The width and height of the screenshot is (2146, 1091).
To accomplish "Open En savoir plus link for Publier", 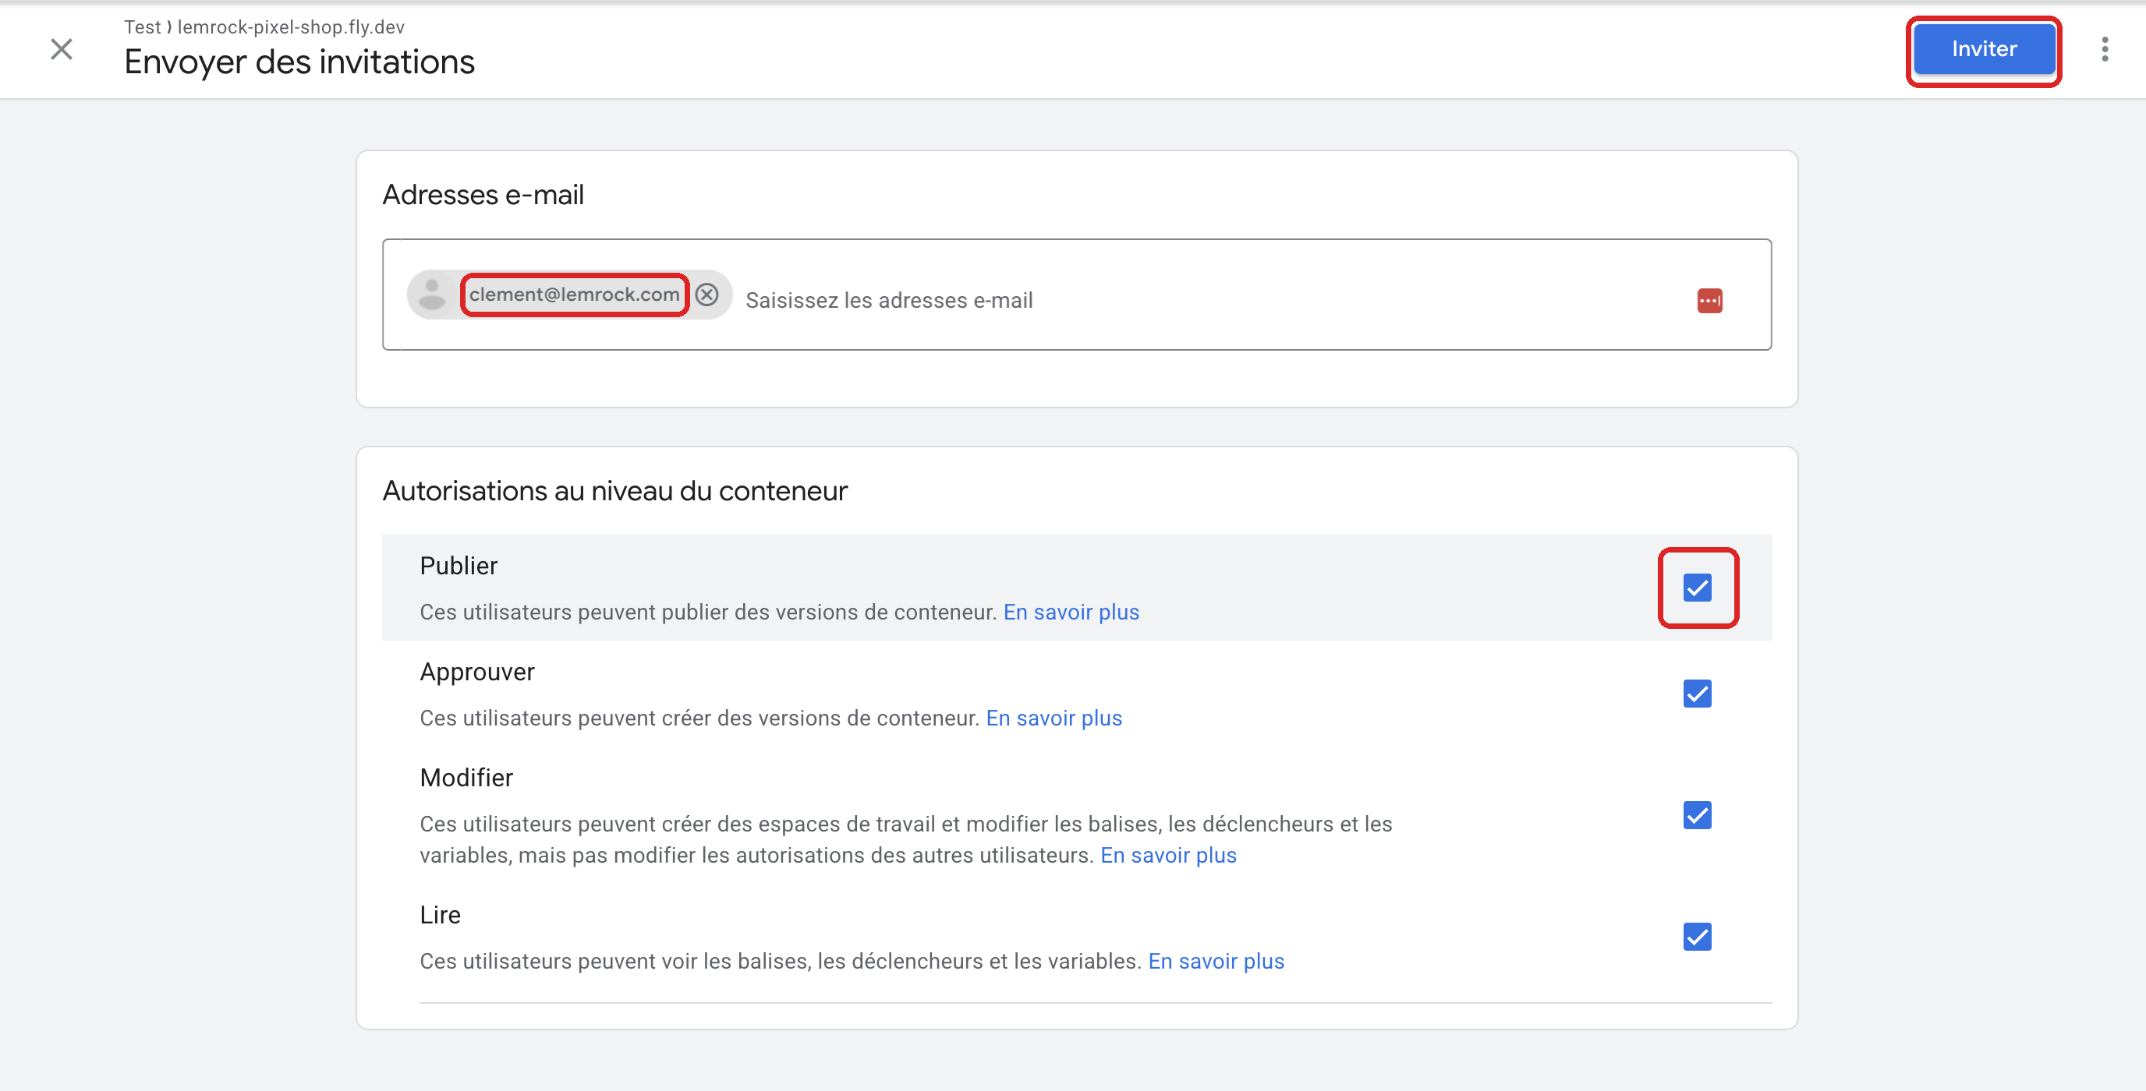I will point(1071,612).
